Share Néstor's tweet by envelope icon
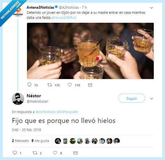 tap(75, 153)
